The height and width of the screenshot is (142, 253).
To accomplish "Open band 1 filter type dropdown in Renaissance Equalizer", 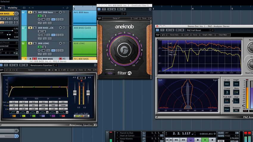I will (x=18, y=112).
